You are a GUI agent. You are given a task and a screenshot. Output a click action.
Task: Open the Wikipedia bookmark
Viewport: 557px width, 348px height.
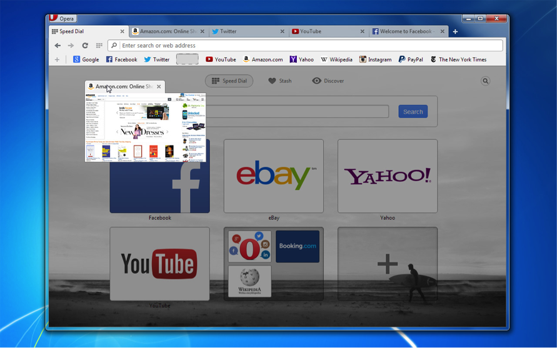tap(336, 59)
